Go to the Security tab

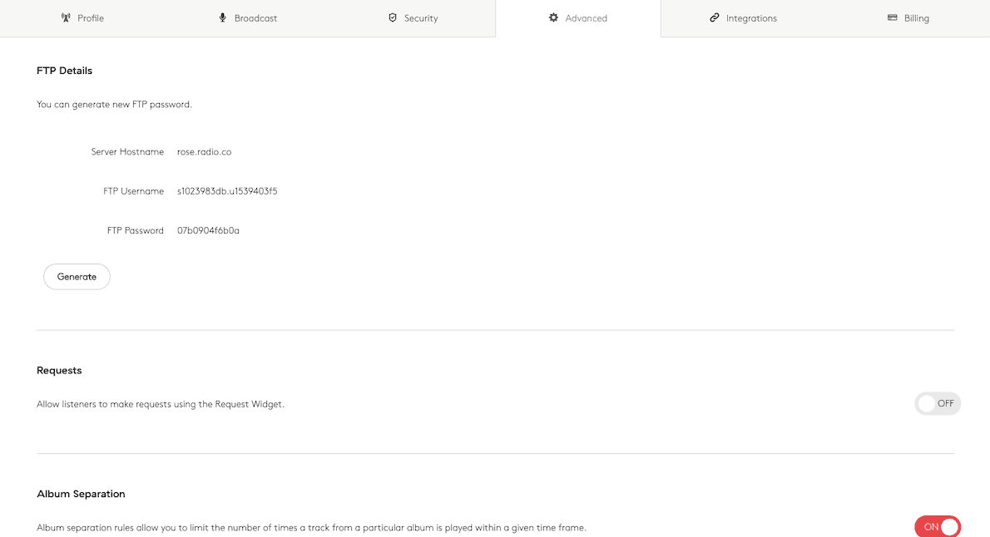tap(421, 18)
